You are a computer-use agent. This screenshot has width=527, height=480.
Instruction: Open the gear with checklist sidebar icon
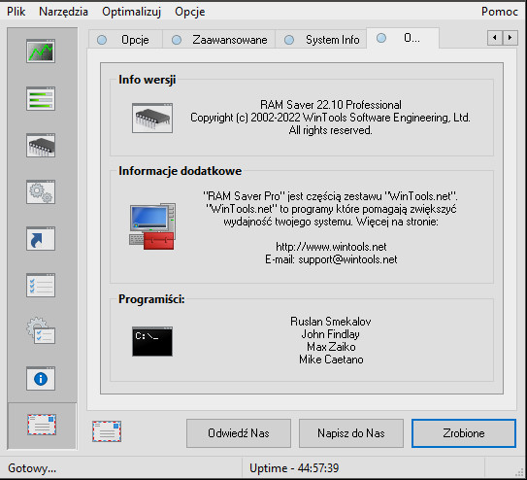pyautogui.click(x=41, y=331)
